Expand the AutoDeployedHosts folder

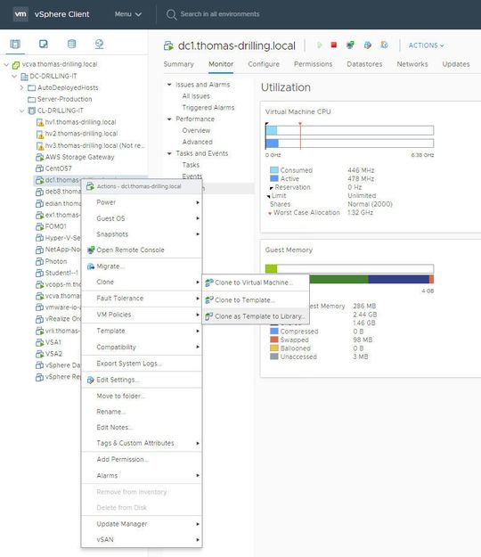point(21,87)
